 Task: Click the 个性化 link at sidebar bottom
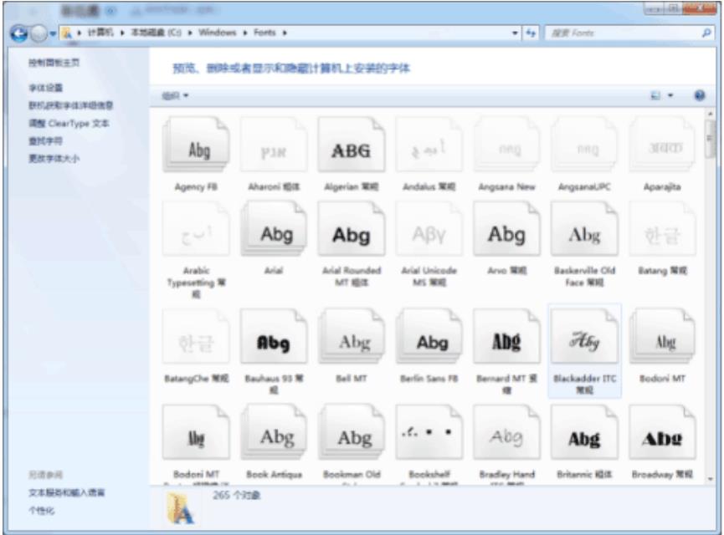42,511
